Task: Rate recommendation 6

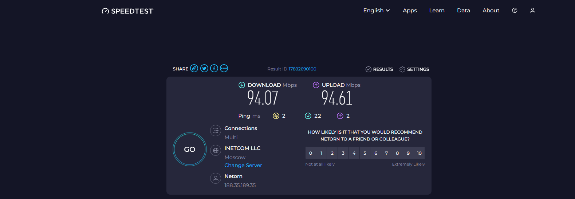Action: [376, 153]
